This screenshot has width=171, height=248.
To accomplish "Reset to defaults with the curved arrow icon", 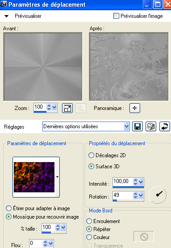I will [x=164, y=126].
